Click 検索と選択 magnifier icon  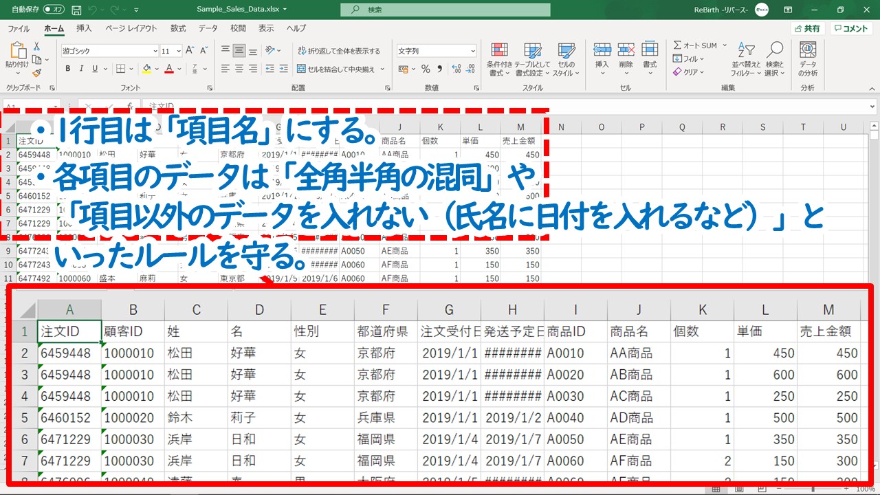(x=775, y=58)
